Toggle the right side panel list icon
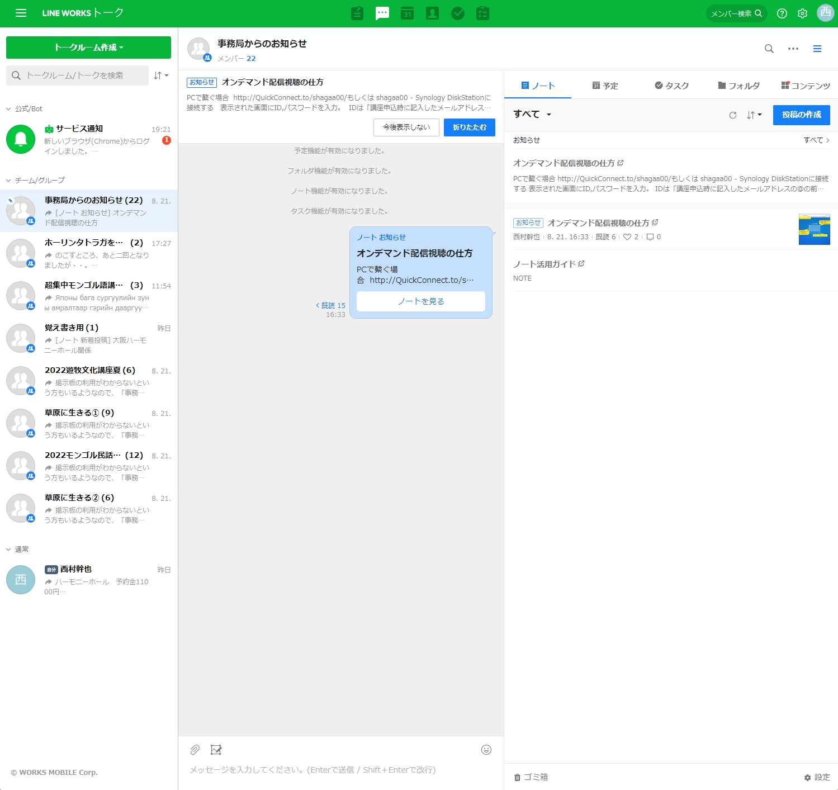Image resolution: width=838 pixels, height=790 pixels. coord(817,49)
